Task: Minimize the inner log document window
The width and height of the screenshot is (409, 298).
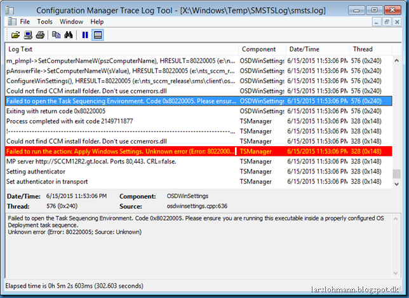Action: coord(377,22)
